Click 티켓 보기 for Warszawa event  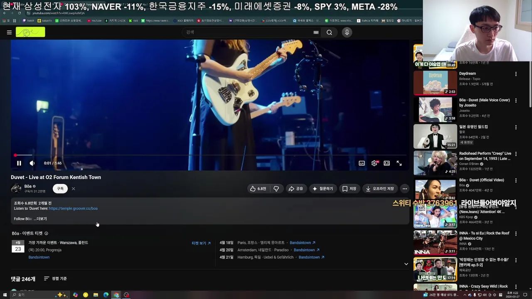tap(201, 243)
